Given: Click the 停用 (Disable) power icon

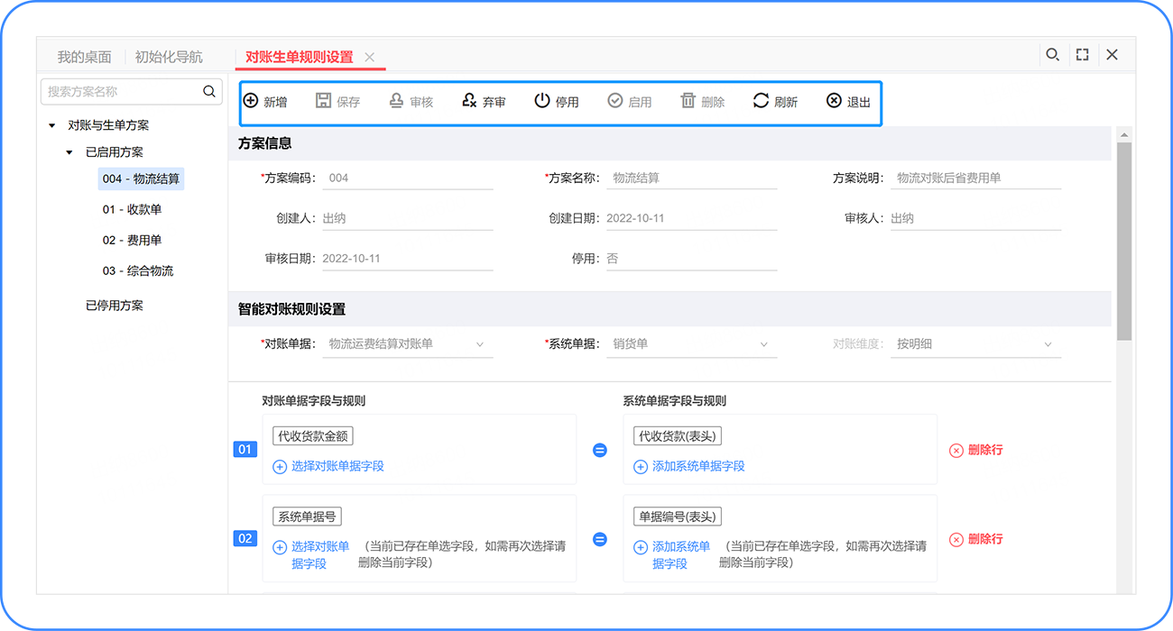Looking at the screenshot, I should [x=542, y=101].
